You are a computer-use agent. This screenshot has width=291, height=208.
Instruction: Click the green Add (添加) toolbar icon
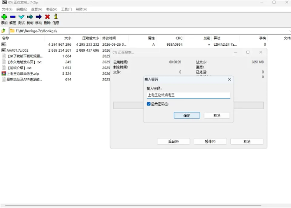tap(4, 17)
